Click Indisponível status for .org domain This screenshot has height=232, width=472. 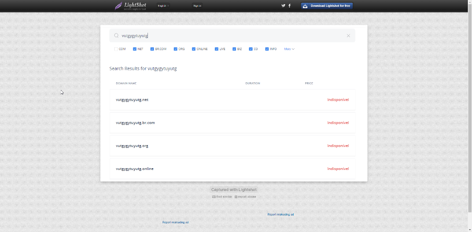[338, 146]
